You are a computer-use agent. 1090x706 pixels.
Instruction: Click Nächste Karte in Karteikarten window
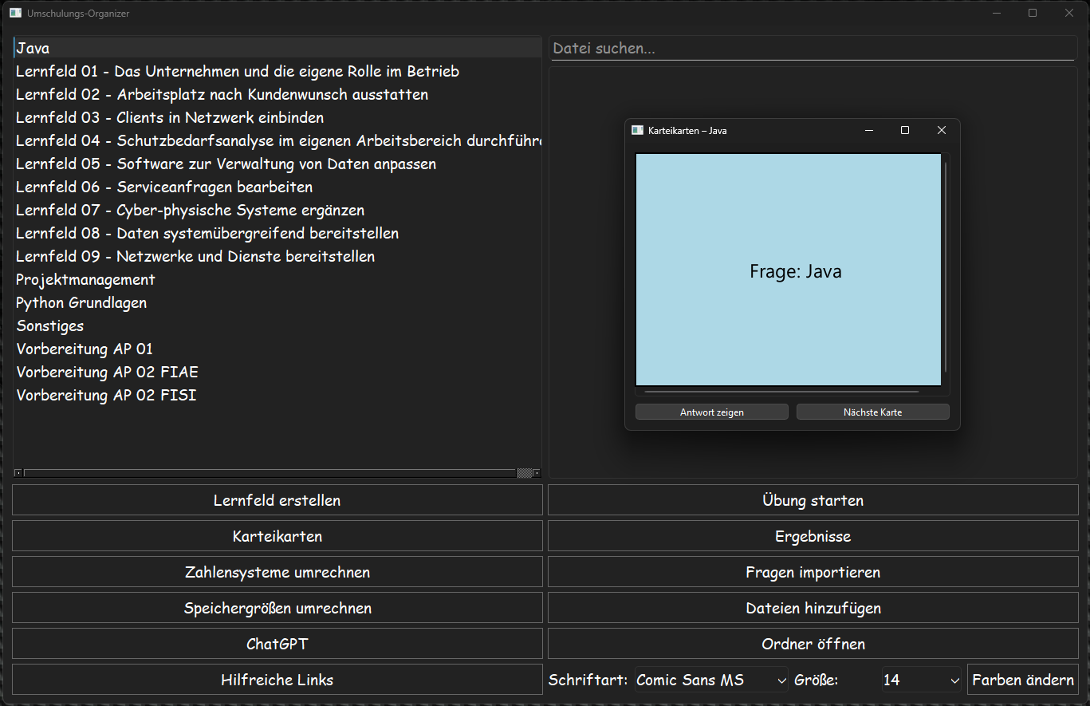pos(873,412)
